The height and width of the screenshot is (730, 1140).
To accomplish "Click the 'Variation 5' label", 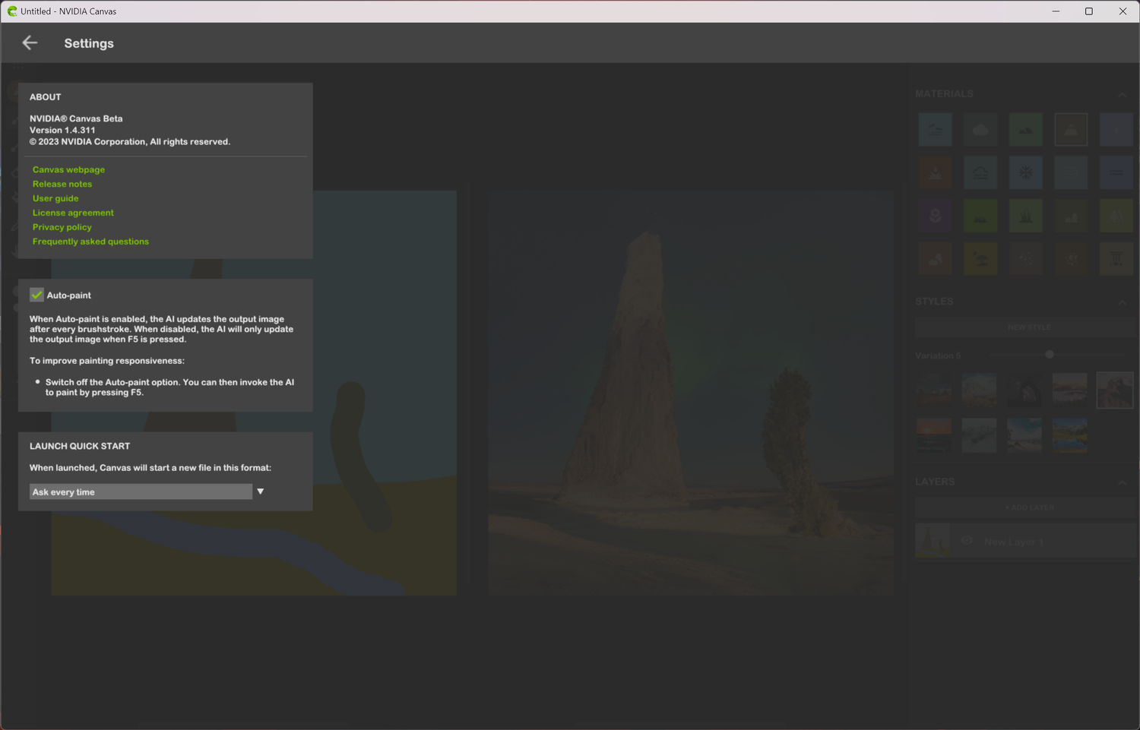I will click(938, 356).
